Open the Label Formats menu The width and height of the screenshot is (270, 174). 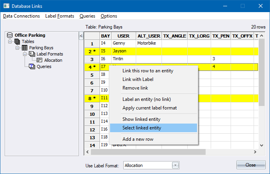coord(60,16)
